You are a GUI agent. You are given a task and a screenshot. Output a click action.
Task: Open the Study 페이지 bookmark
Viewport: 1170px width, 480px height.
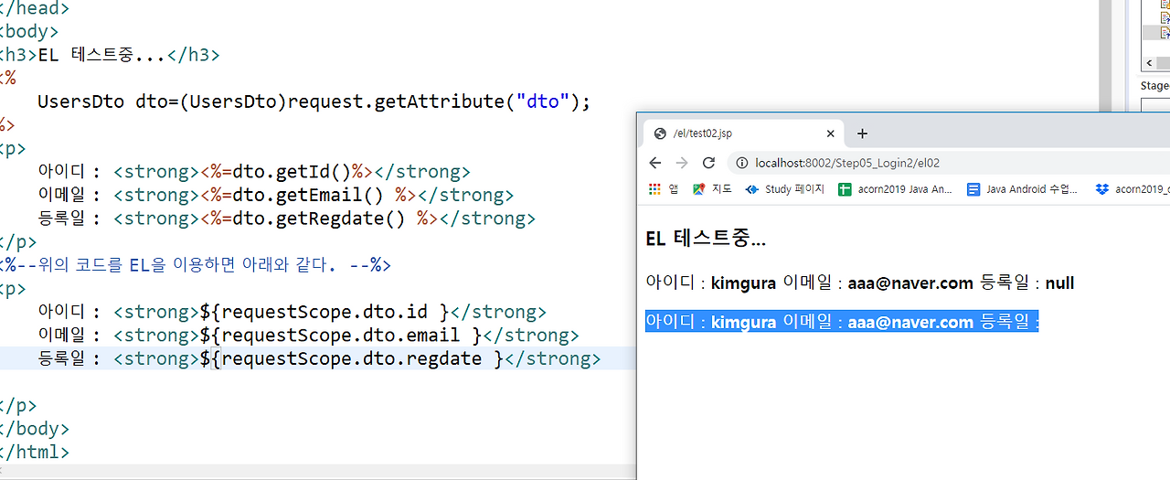pos(784,189)
